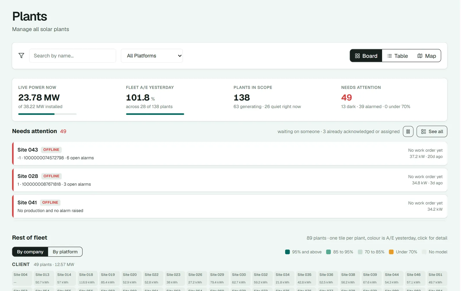Switch to Map view

point(427,56)
